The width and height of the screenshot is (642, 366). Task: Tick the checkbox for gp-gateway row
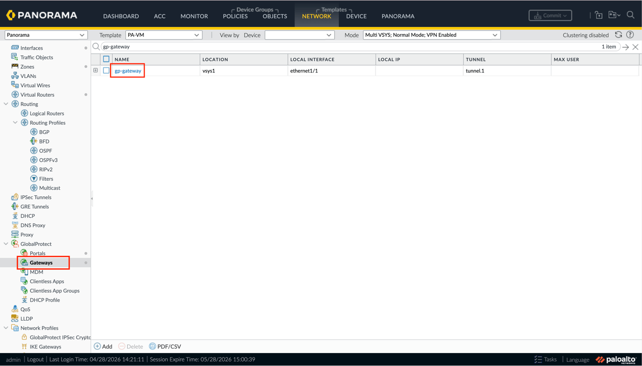pos(106,71)
